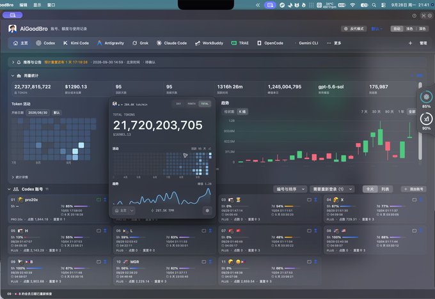Screen dimensions: 435x299
Task: Switch popup view to MONTH
Action: (x=191, y=103)
